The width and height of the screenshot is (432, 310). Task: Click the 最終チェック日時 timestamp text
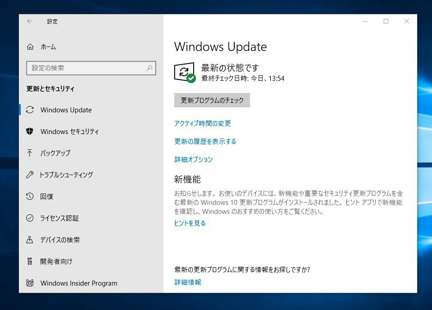tap(243, 79)
